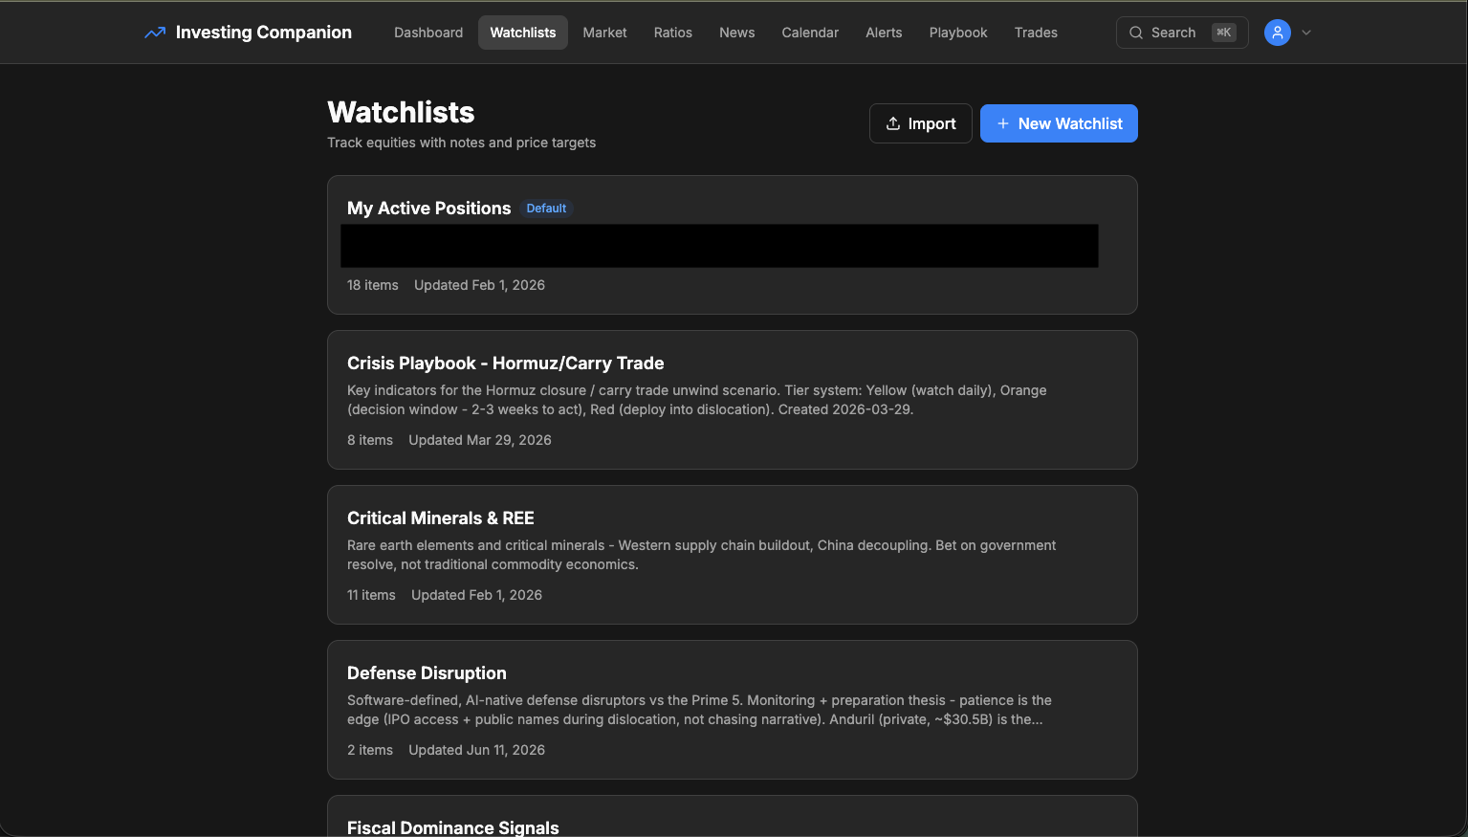This screenshot has width=1468, height=837.
Task: Click the '18 items' count text
Action: pyautogui.click(x=373, y=285)
